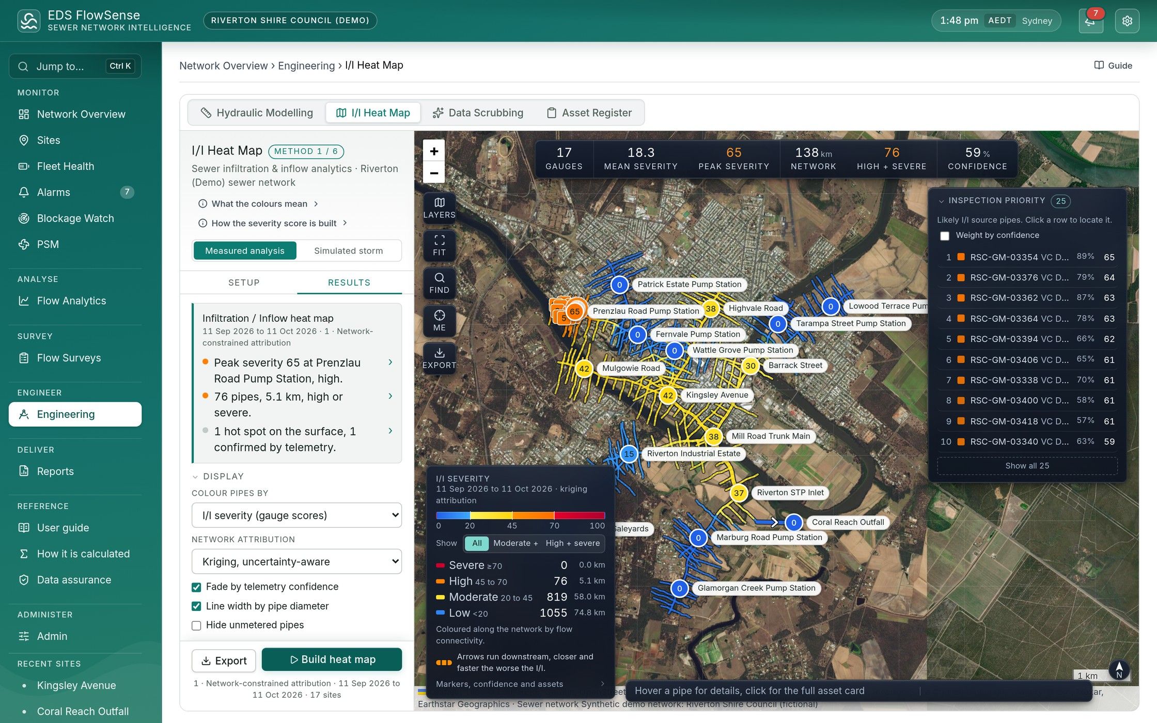Viewport: 1157px width, 723px height.
Task: Open Network Overview in the sidebar
Action: [x=75, y=114]
